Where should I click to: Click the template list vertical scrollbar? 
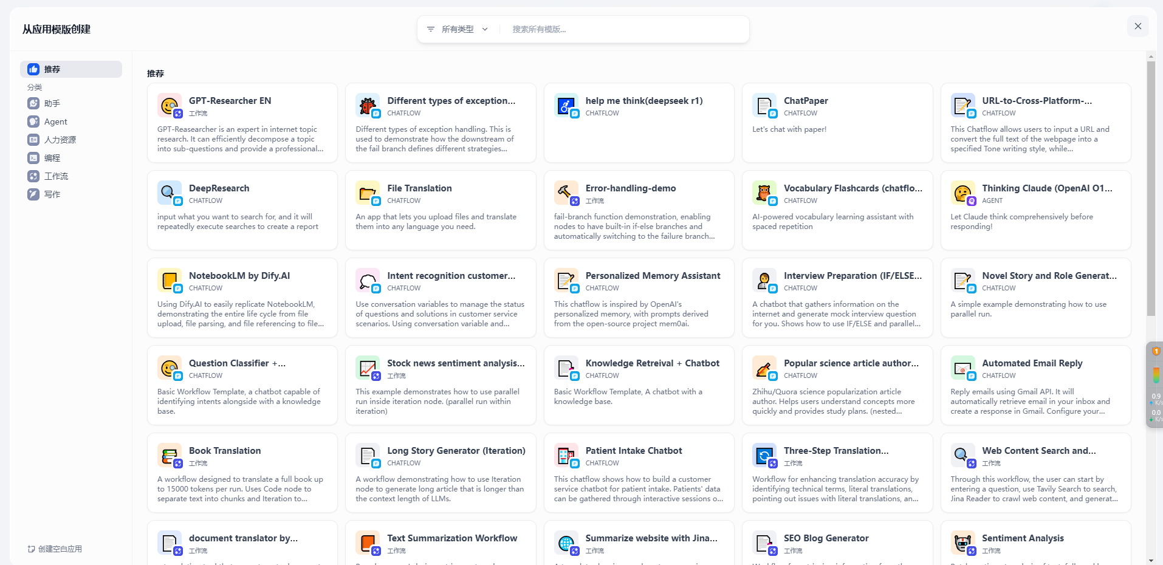[x=1151, y=189]
